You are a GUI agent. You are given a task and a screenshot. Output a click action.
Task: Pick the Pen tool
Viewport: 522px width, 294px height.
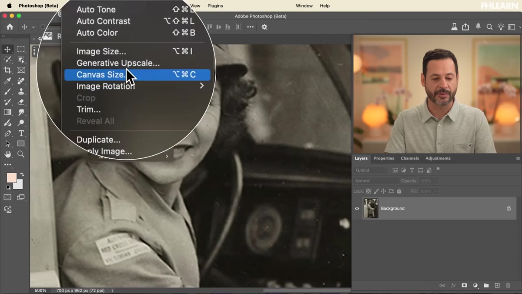(x=7, y=134)
